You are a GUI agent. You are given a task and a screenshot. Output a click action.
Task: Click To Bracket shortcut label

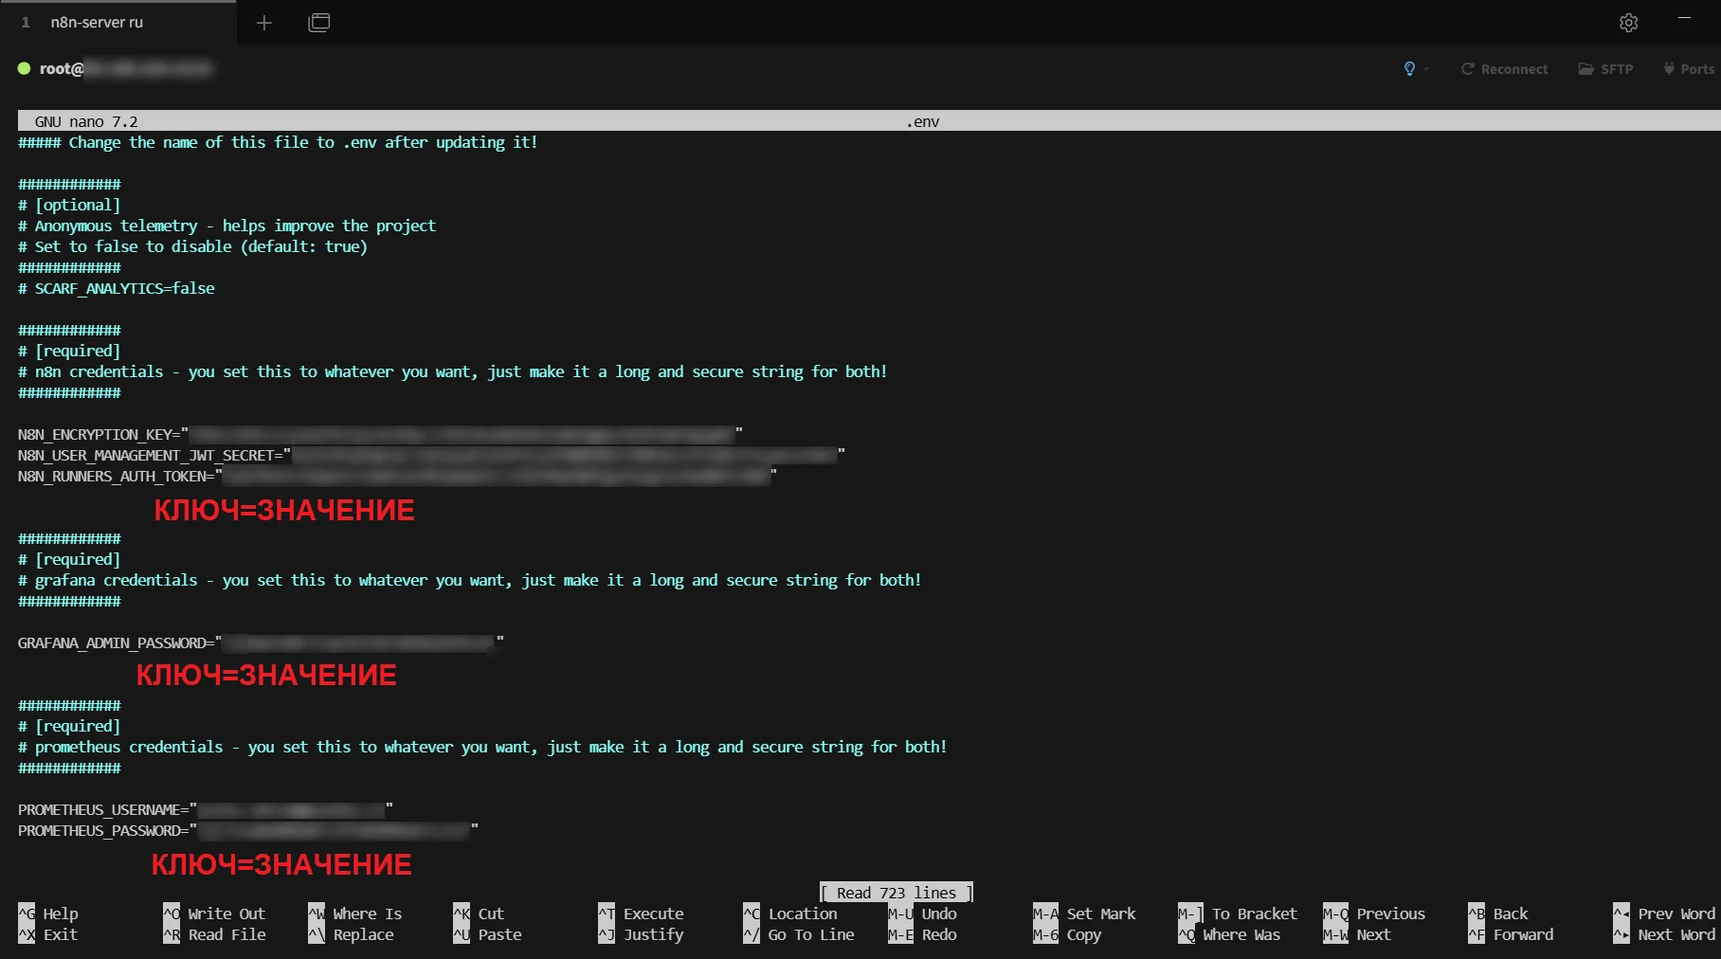pos(1255,914)
